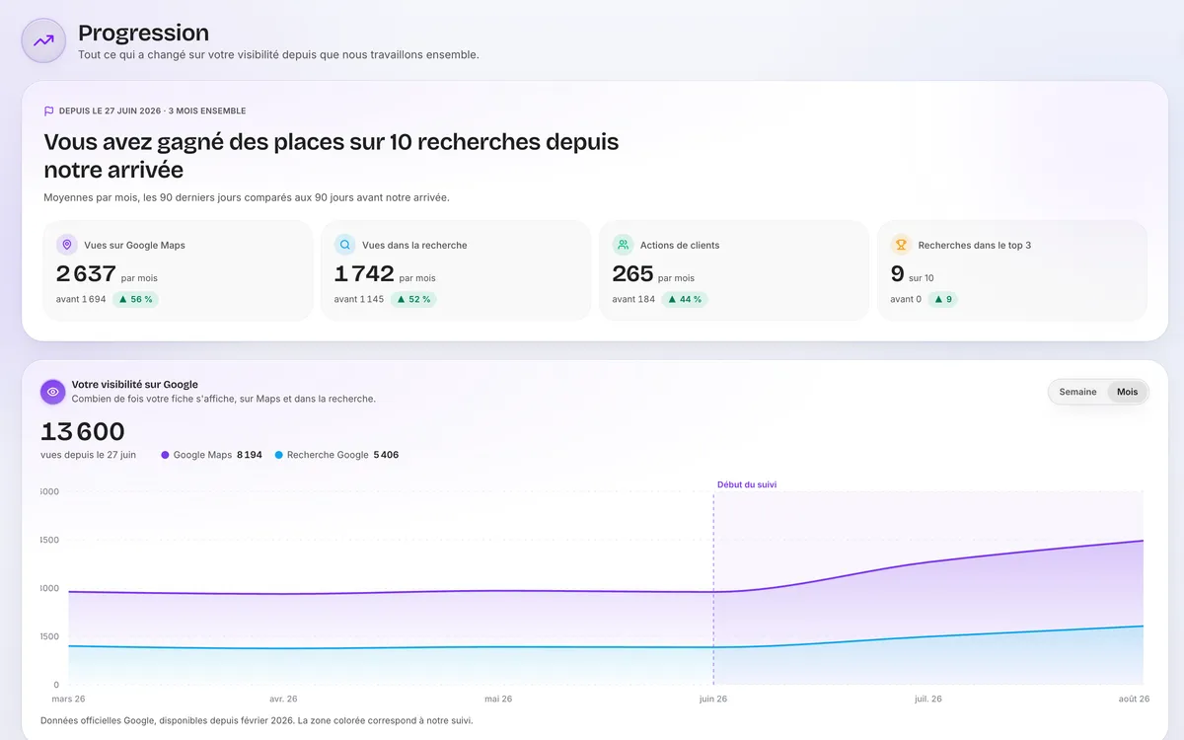The width and height of the screenshot is (1184, 740).
Task: Click the 'Début du suivi' chart marker
Action: (x=747, y=484)
